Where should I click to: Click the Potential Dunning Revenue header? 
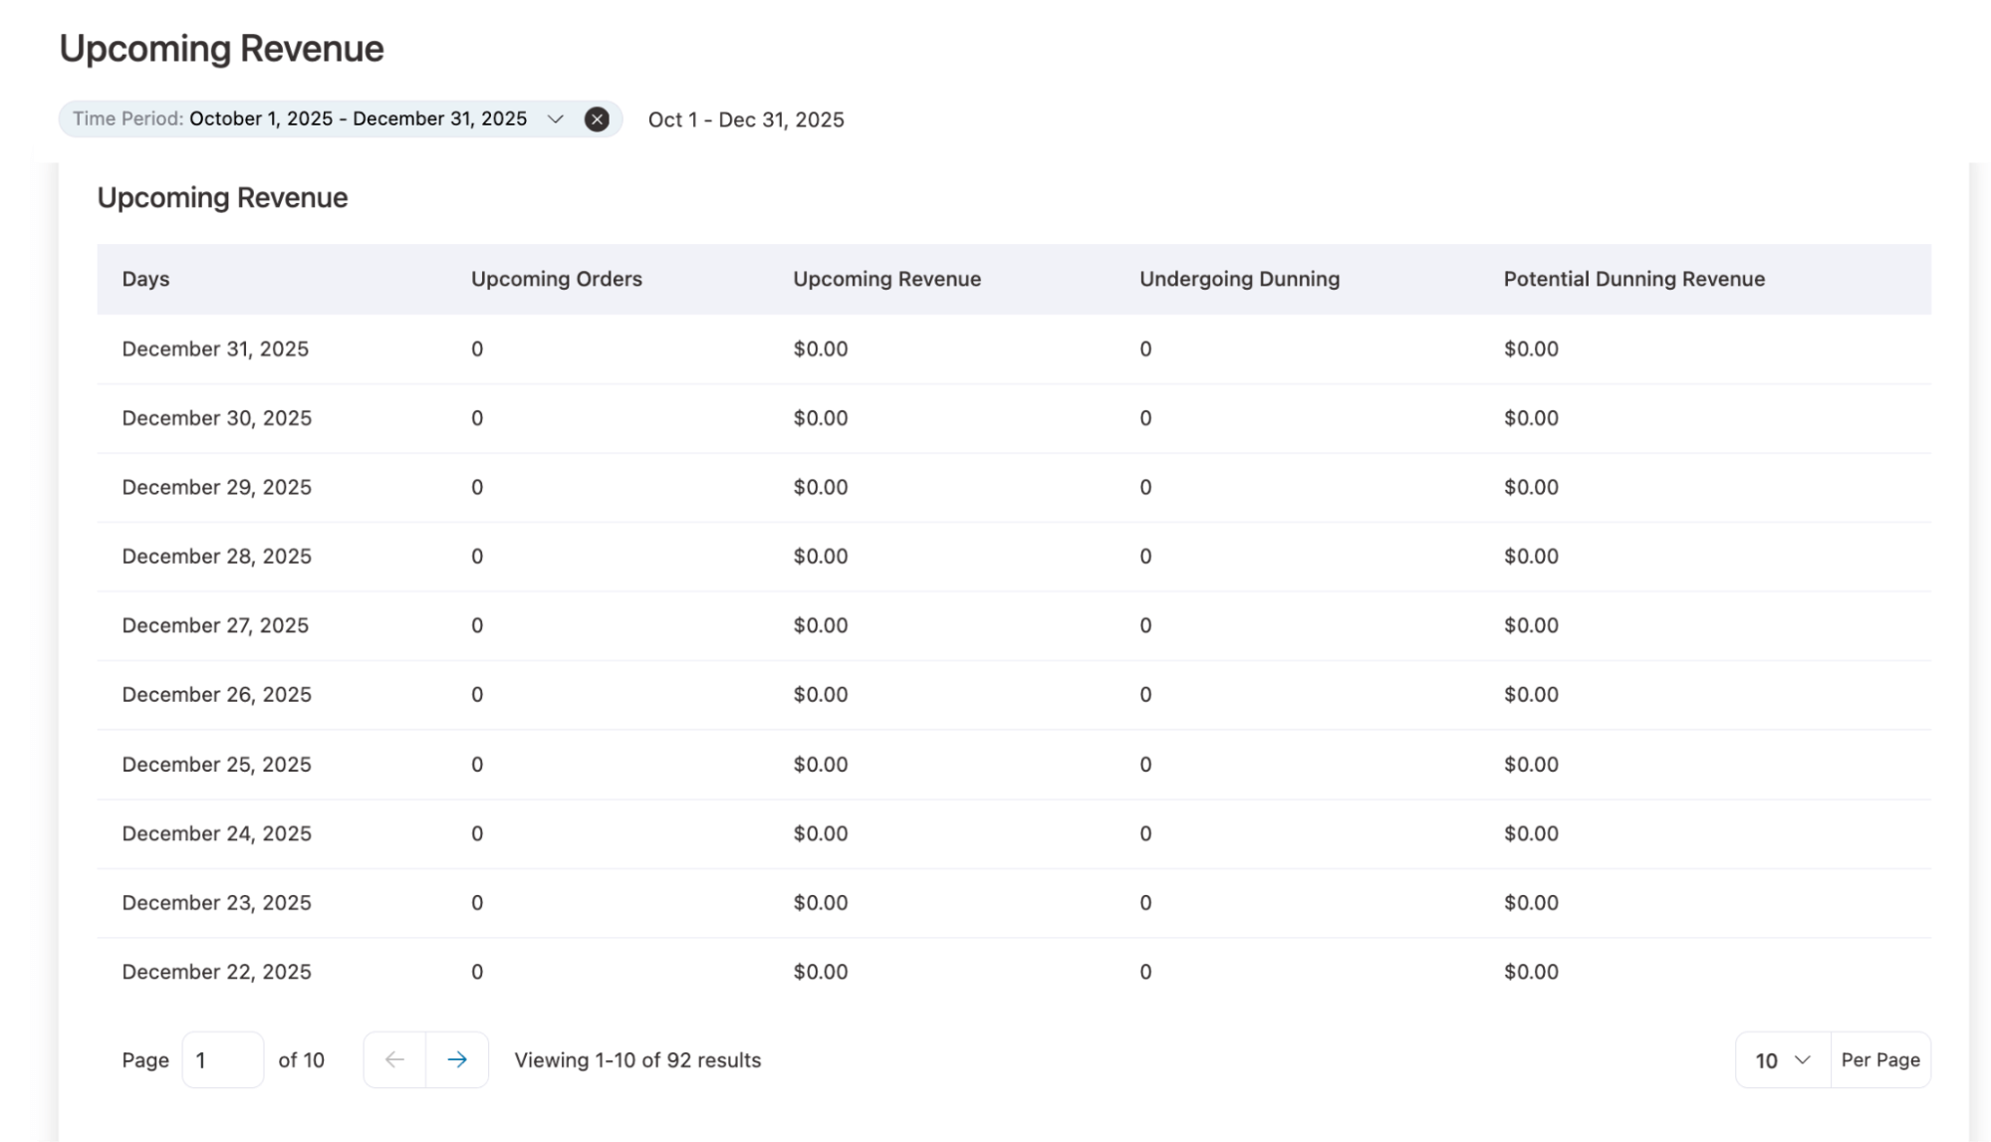pyautogui.click(x=1633, y=279)
